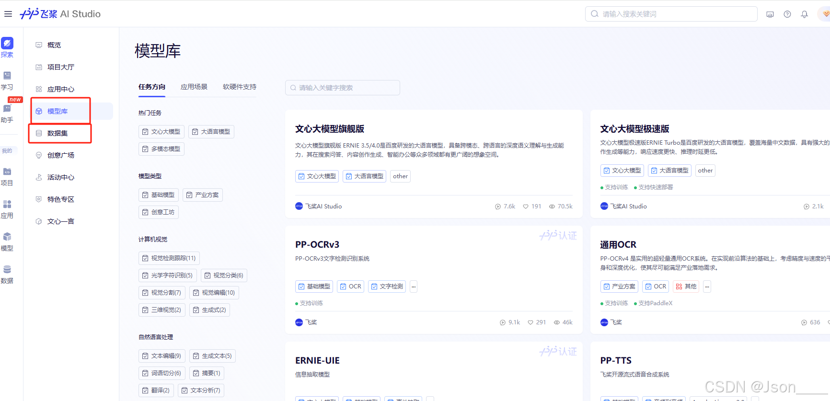Open the notifications bell icon
Screen dimensions: 830x401
(805, 14)
